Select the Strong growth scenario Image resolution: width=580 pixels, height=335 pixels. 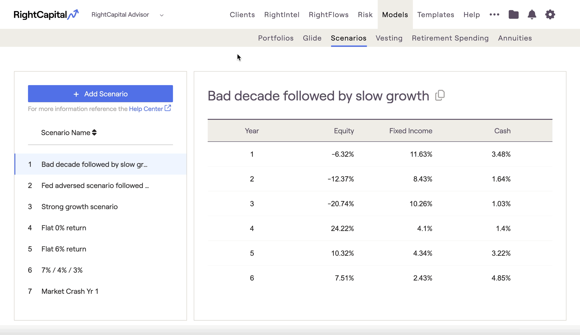79,207
